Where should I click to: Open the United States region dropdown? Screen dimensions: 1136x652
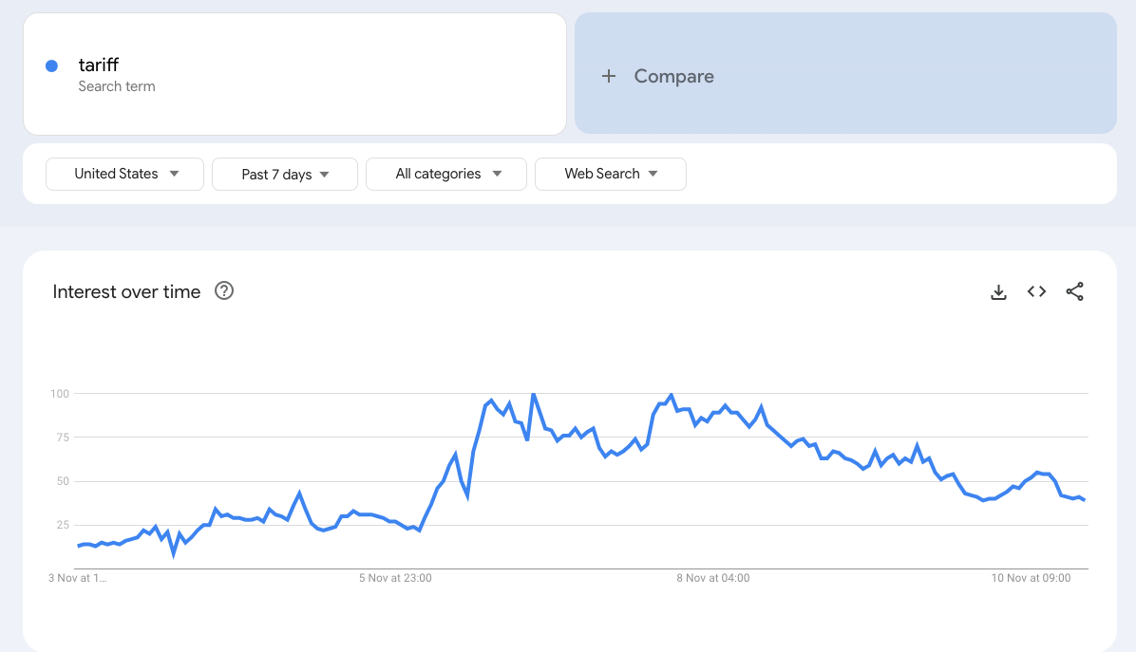click(x=125, y=174)
